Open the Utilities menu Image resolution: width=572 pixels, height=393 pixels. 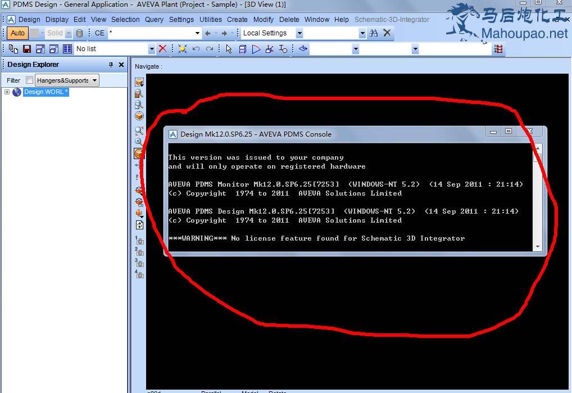[x=211, y=20]
